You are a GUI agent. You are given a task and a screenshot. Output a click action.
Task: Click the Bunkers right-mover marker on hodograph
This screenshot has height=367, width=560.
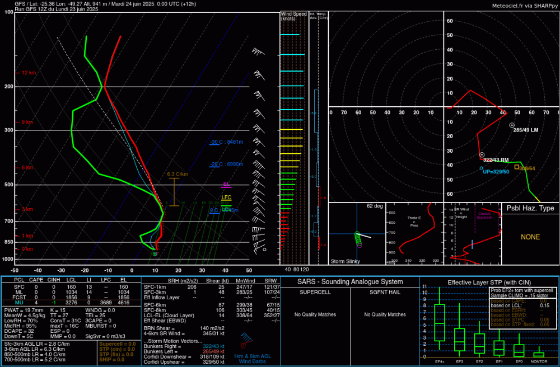click(482, 155)
